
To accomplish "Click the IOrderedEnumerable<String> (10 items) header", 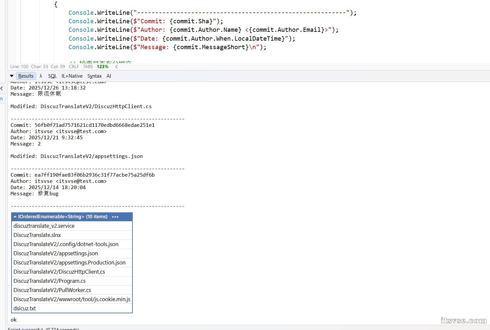I will click(63, 217).
